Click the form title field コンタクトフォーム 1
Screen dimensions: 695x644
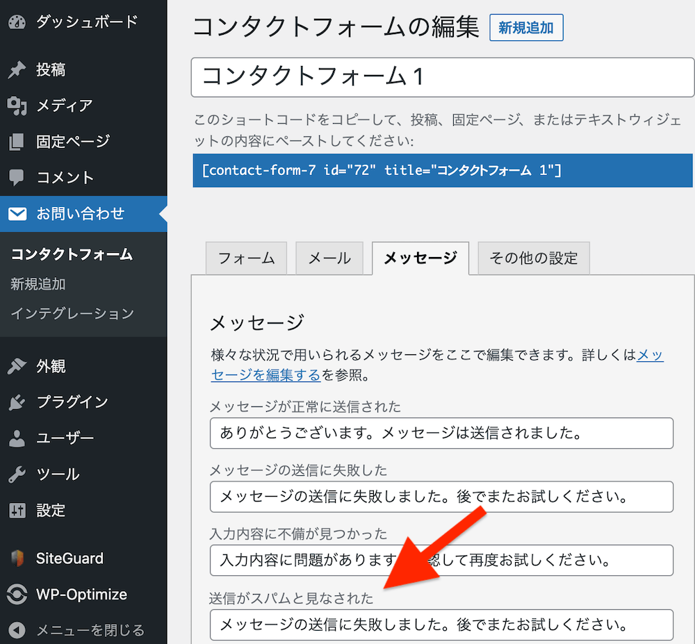coord(442,77)
